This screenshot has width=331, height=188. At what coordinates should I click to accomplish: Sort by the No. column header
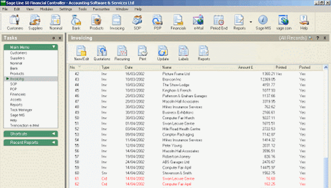pos(84,67)
